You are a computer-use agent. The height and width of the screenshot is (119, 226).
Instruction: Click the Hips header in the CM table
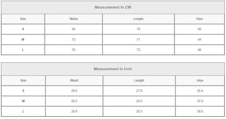click(x=199, y=19)
